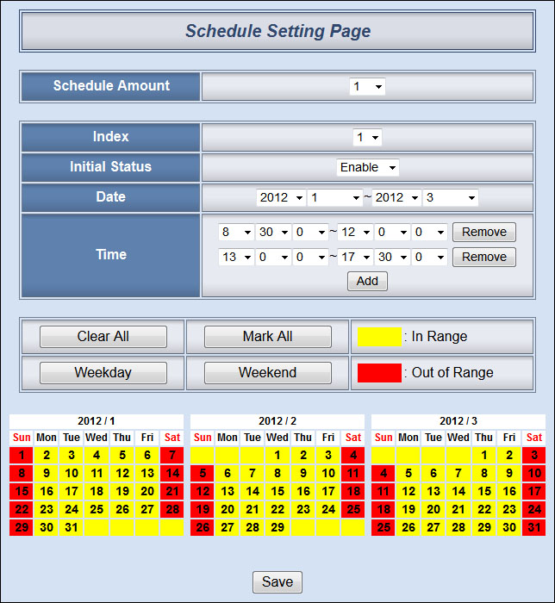Open the start year 2012 dropdown
The image size is (555, 603).
click(282, 197)
